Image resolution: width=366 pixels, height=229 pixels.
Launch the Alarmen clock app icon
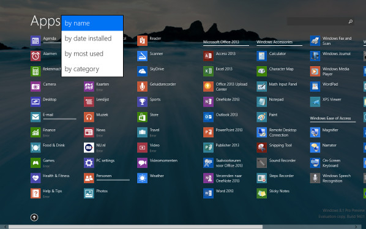[35, 56]
